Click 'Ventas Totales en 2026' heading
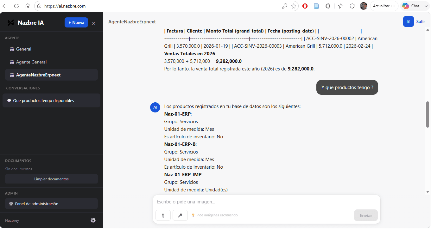Screen dimensions: 431x229 coord(190,53)
